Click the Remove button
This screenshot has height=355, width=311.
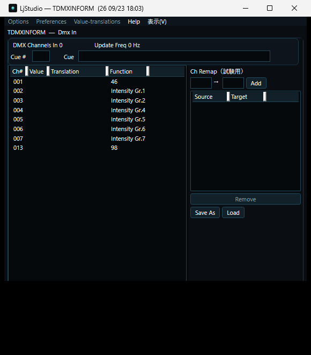pyautogui.click(x=246, y=199)
